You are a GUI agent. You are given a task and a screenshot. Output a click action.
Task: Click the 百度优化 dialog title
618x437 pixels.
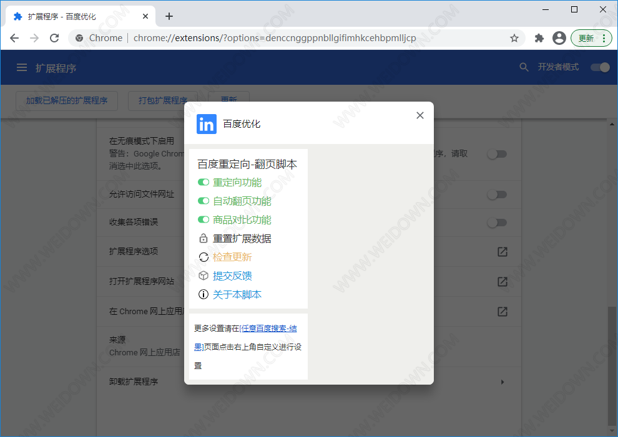coord(242,124)
